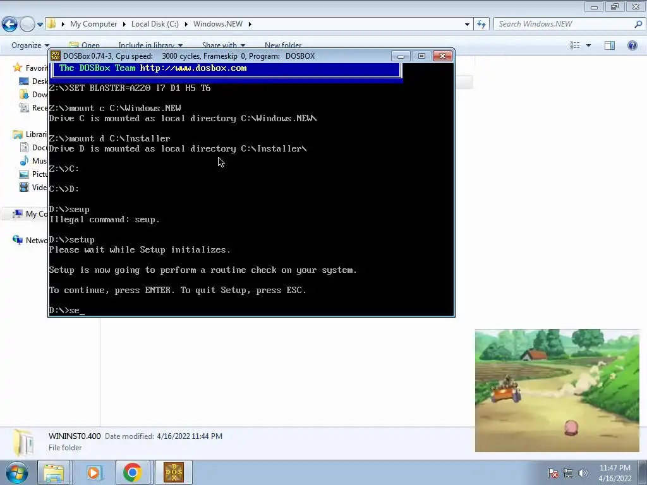This screenshot has width=647, height=485.
Task: Select Documents library in the navigation pane
Action: pyautogui.click(x=33, y=147)
